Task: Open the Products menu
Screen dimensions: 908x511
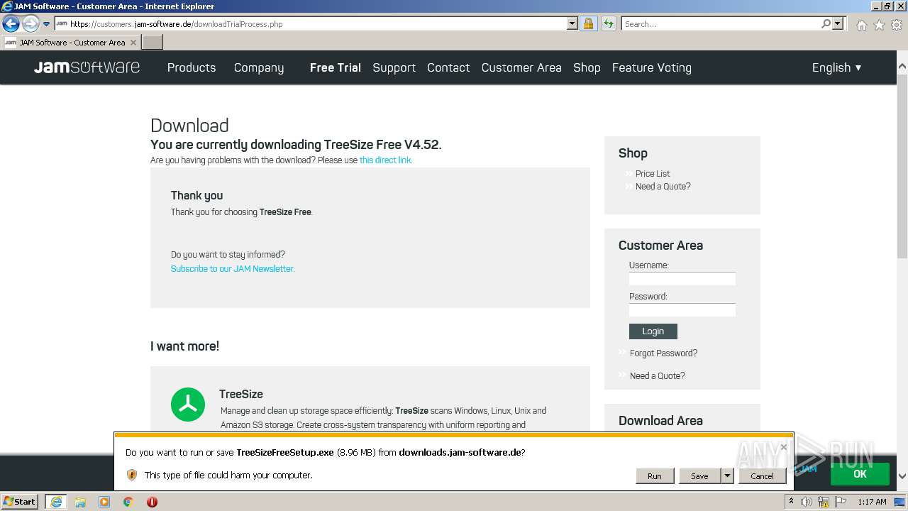Action: click(192, 67)
